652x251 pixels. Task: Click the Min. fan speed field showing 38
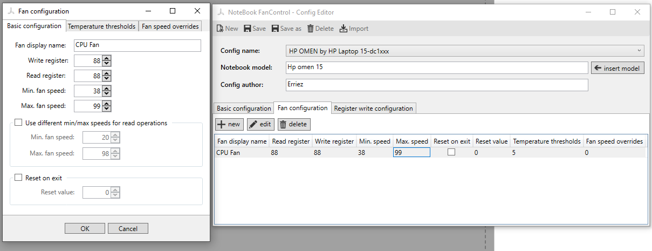88,91
